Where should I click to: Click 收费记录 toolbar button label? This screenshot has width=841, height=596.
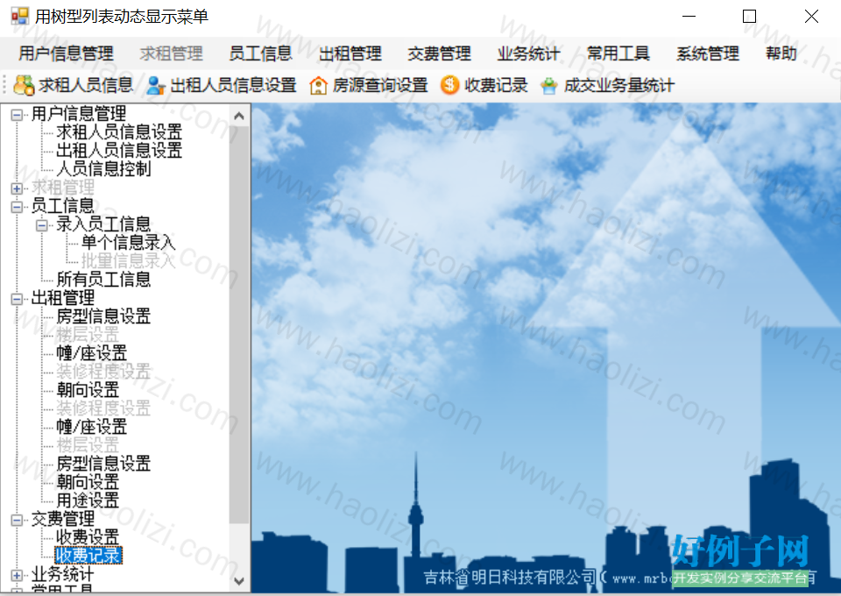pyautogui.click(x=496, y=85)
